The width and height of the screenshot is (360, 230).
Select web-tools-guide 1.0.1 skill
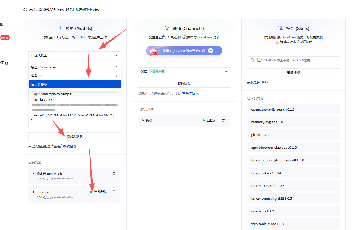point(293,224)
